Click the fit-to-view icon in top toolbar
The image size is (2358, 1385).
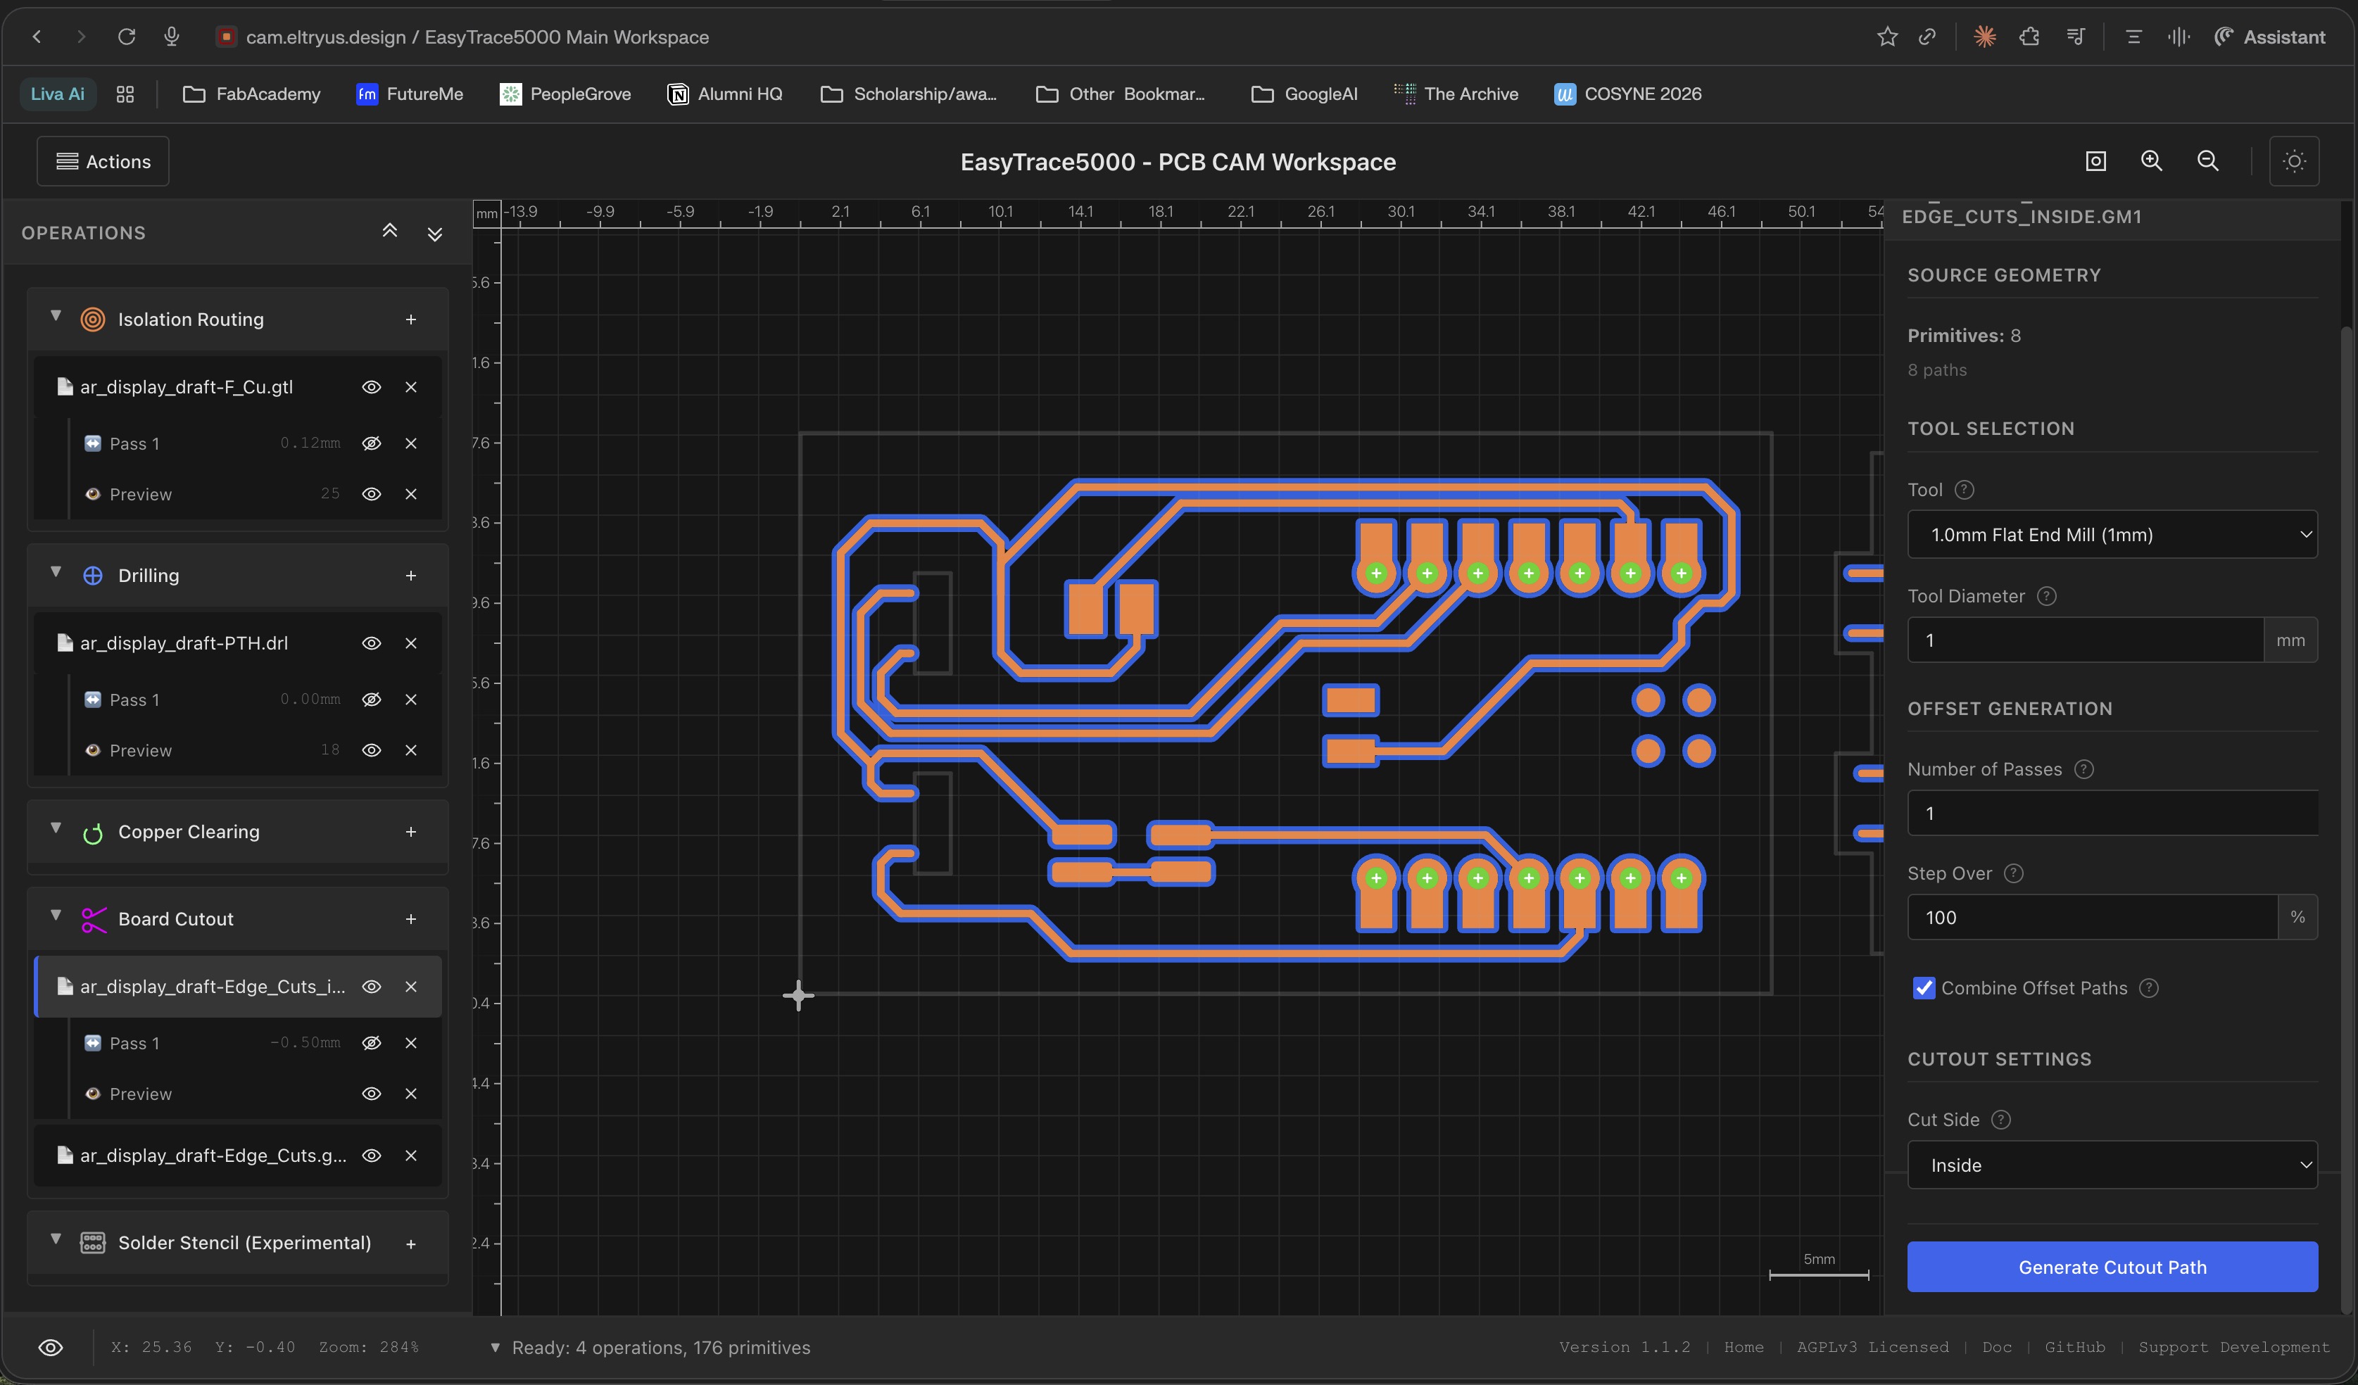coord(2095,161)
